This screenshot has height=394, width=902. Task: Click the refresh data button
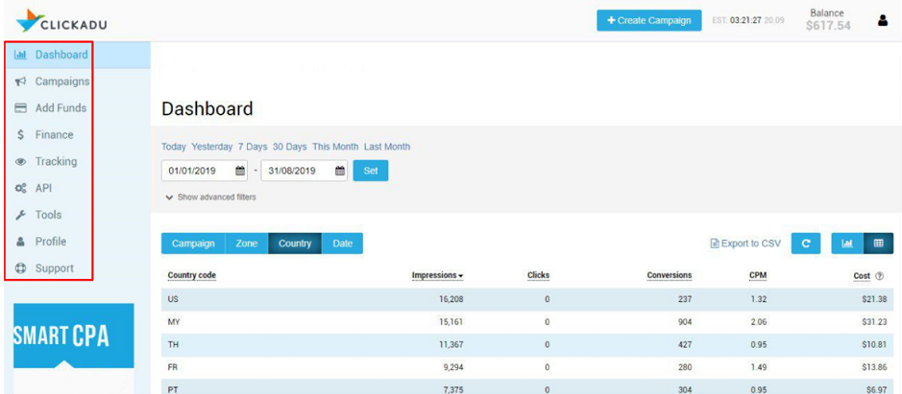(x=806, y=243)
